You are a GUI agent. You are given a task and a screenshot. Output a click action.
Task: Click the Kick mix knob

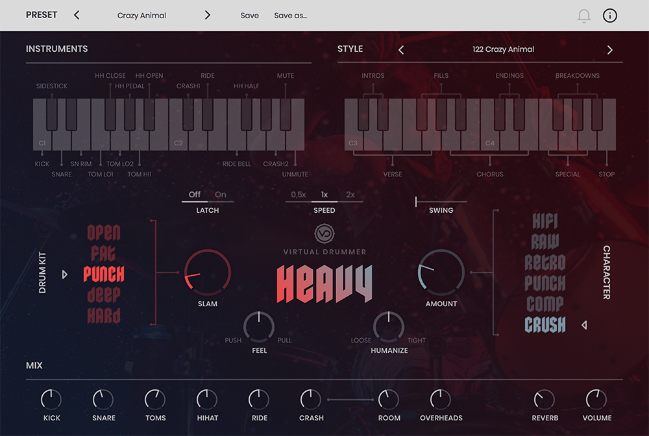(51, 400)
